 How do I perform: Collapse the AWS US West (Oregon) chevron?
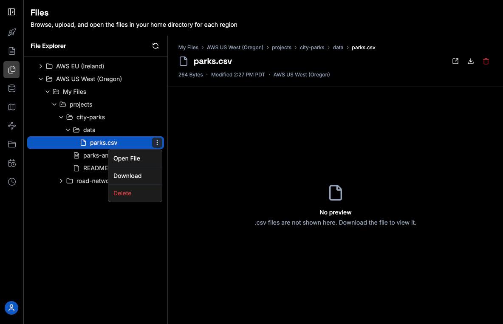(x=41, y=79)
